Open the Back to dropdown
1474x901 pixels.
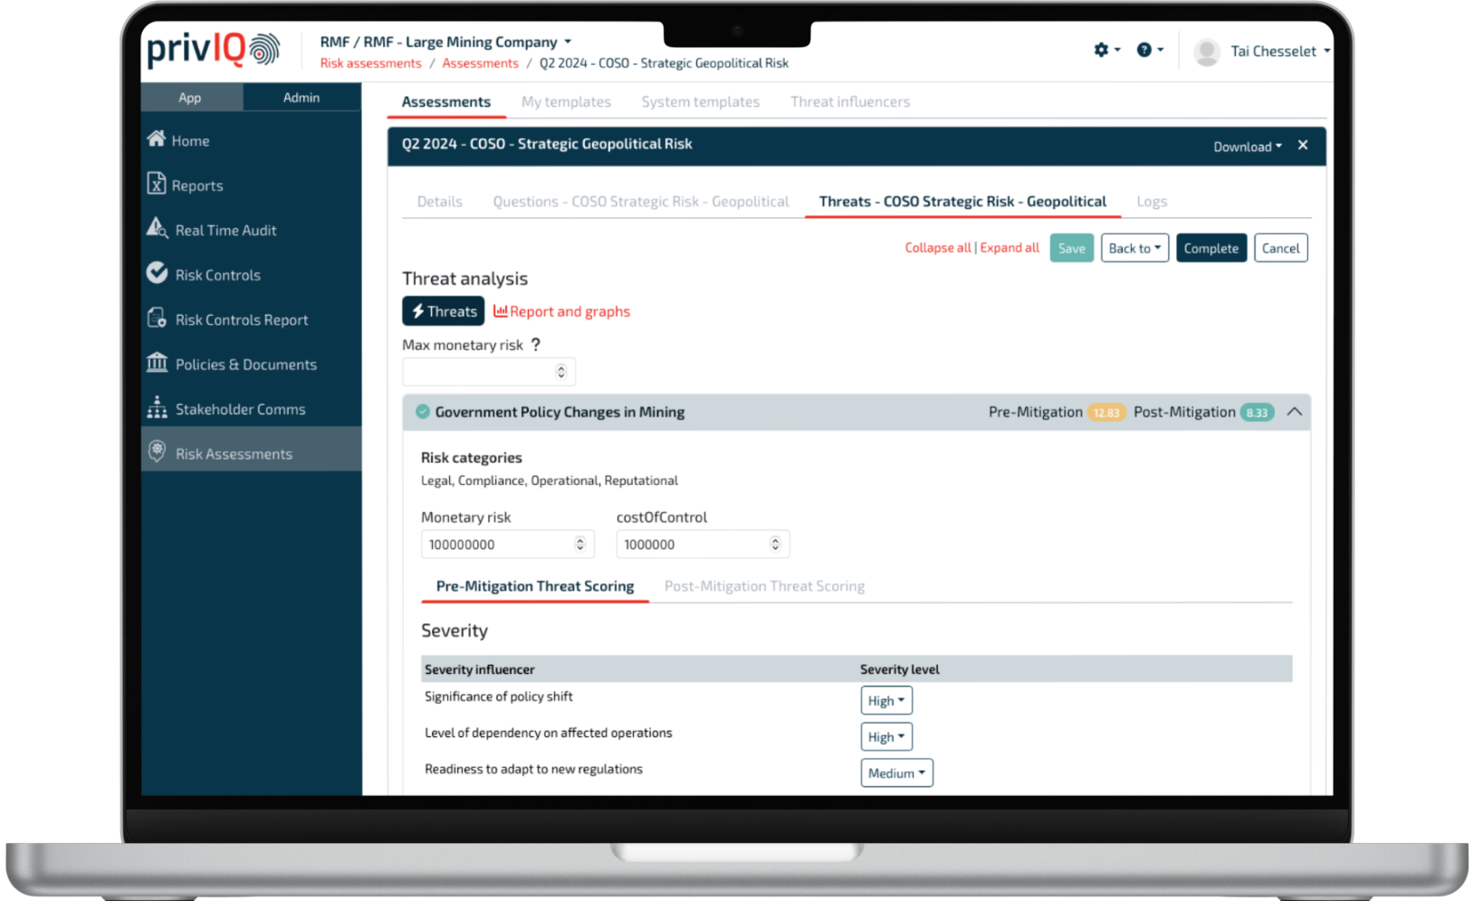[1134, 247]
